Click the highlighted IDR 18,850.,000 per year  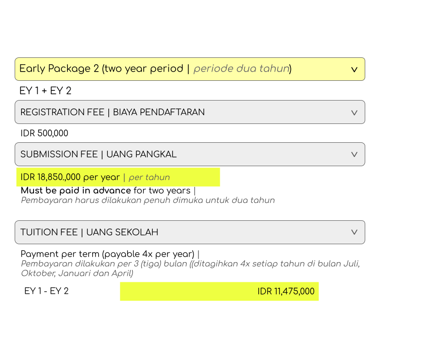pos(70,177)
